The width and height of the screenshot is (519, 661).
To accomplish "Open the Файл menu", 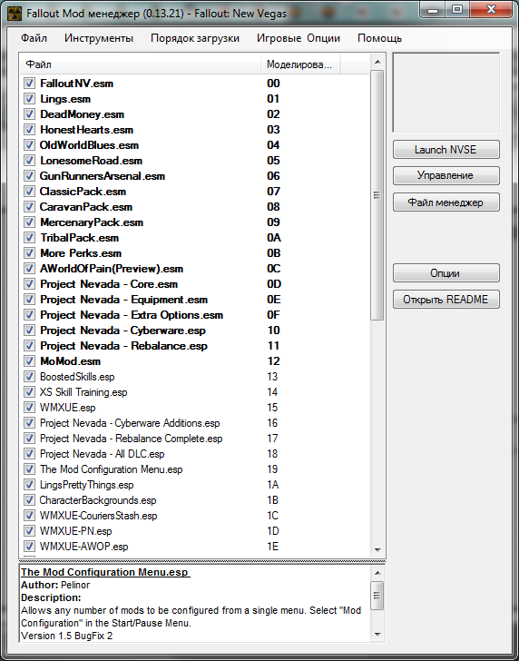I will 34,38.
